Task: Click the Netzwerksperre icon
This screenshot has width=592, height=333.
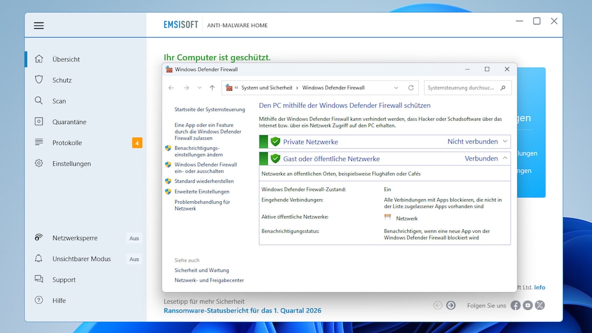Action: pos(38,238)
